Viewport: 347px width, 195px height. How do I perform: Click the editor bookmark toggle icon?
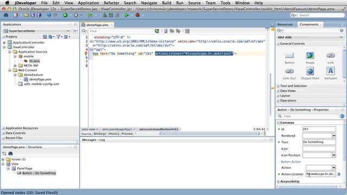point(165,31)
